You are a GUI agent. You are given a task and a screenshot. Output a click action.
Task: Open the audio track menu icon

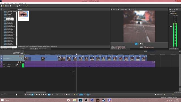(x=1, y=62)
